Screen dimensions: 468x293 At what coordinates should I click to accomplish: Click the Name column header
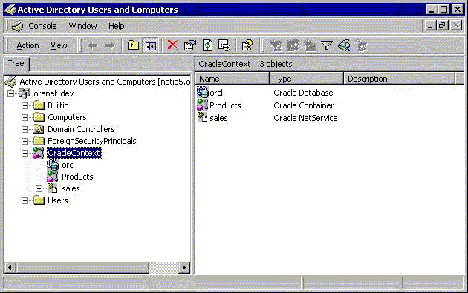point(233,79)
